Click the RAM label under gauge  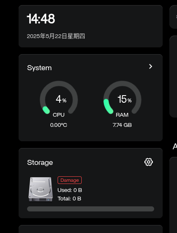[x=122, y=115]
